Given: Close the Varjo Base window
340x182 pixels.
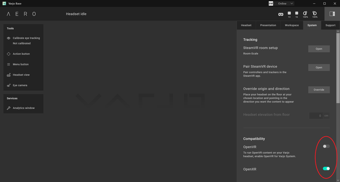Looking at the screenshot, I should pos(335,3).
